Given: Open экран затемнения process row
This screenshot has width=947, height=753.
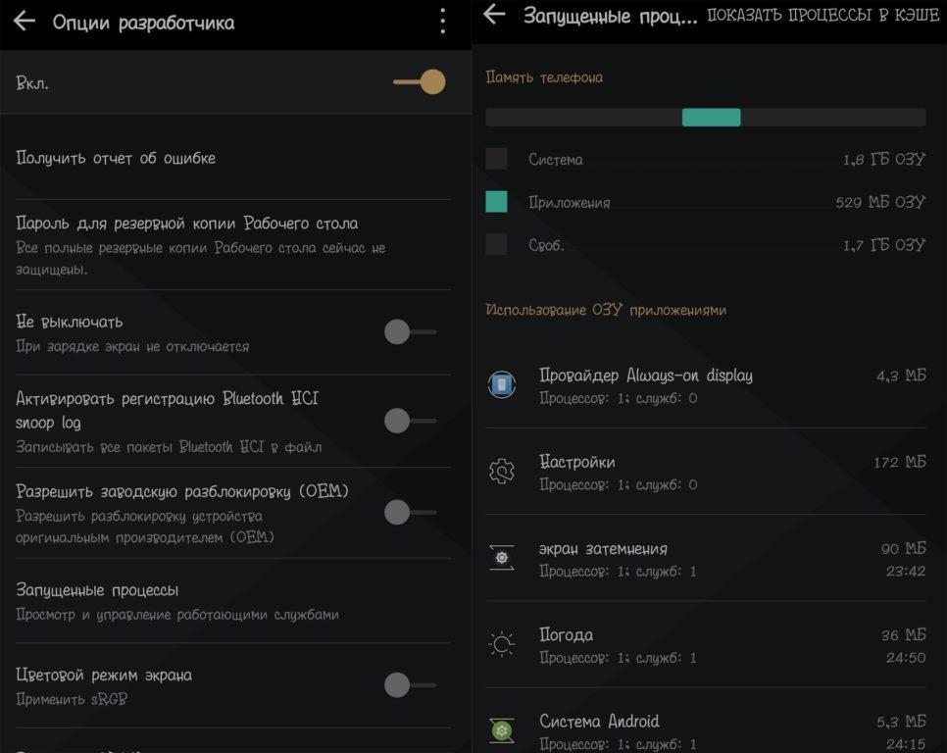Looking at the screenshot, I should click(706, 558).
